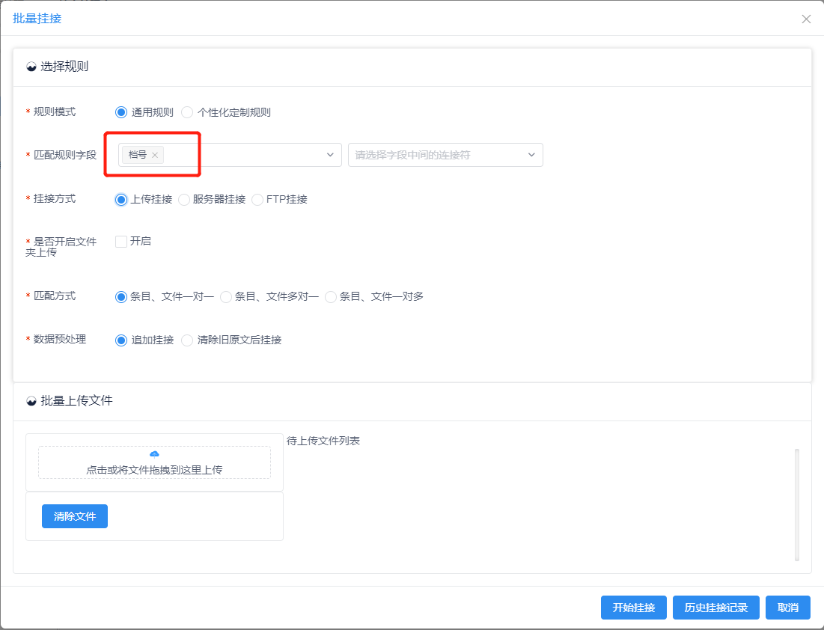Select the FTP挂接 radio button
This screenshot has width=824, height=630.
coord(257,200)
